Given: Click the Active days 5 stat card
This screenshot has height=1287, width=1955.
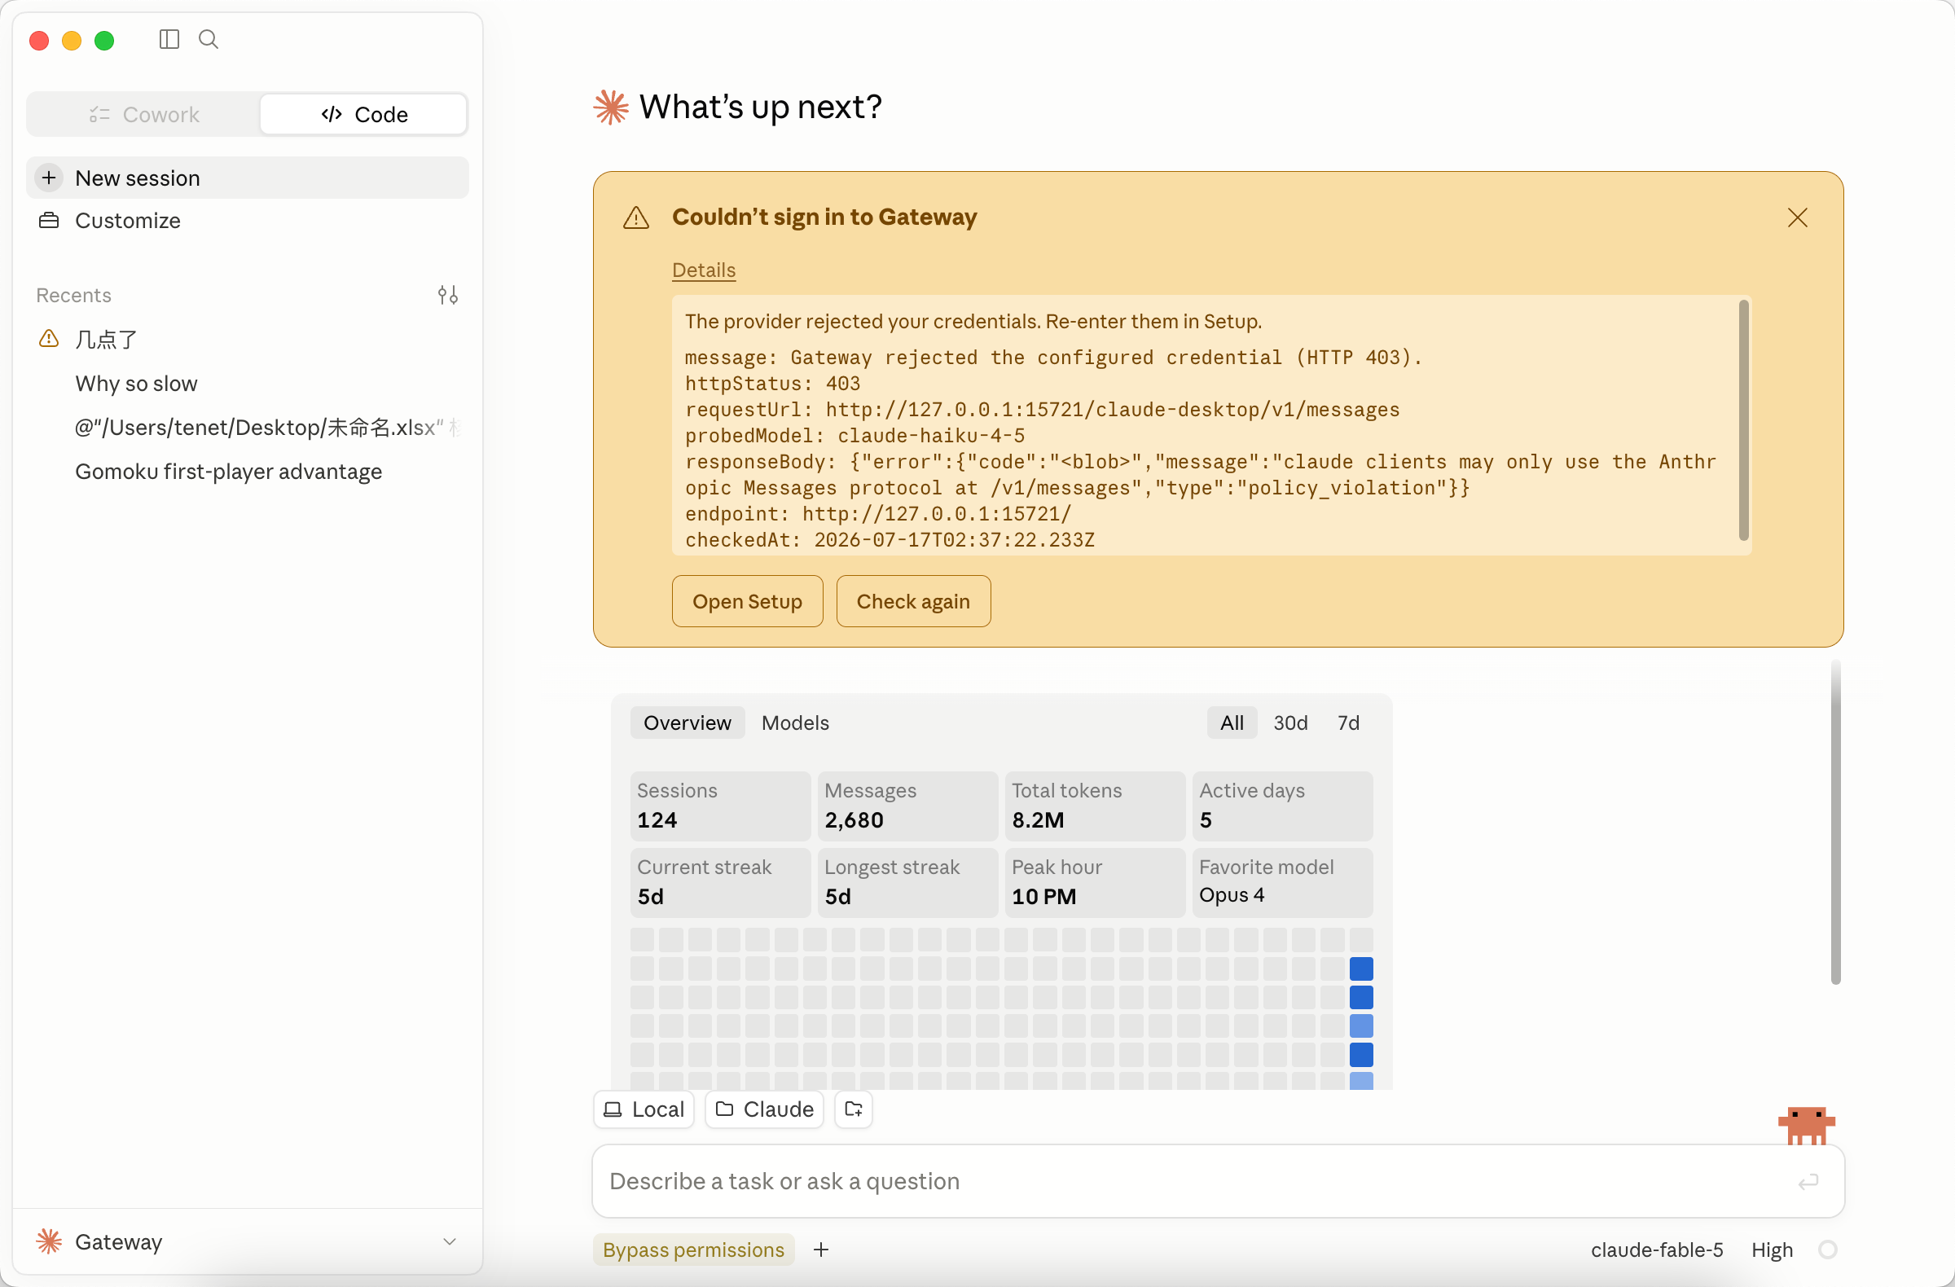Looking at the screenshot, I should [1282, 806].
